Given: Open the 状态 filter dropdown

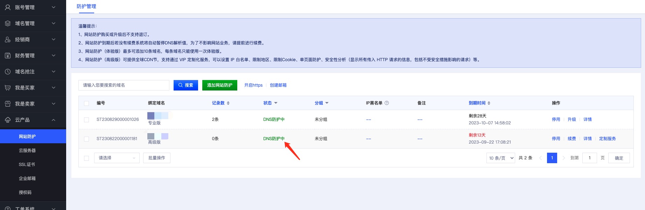Looking at the screenshot, I should pyautogui.click(x=276, y=103).
